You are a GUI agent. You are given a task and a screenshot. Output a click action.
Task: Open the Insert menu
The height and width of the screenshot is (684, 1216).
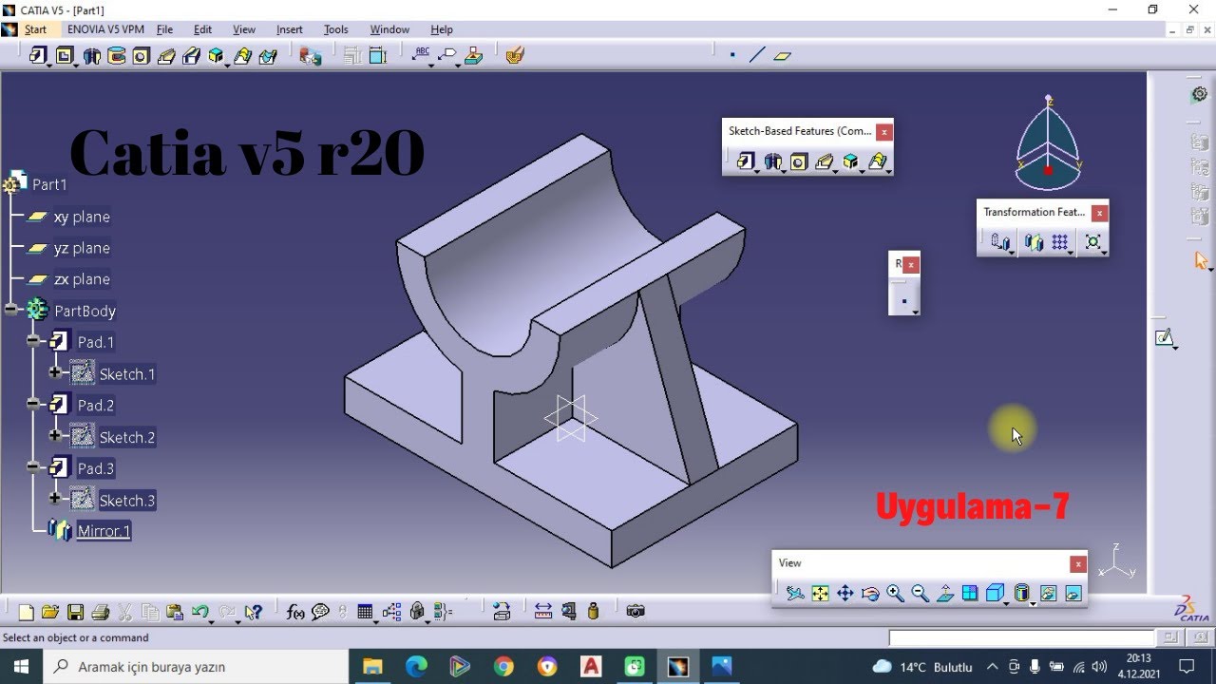coord(289,29)
